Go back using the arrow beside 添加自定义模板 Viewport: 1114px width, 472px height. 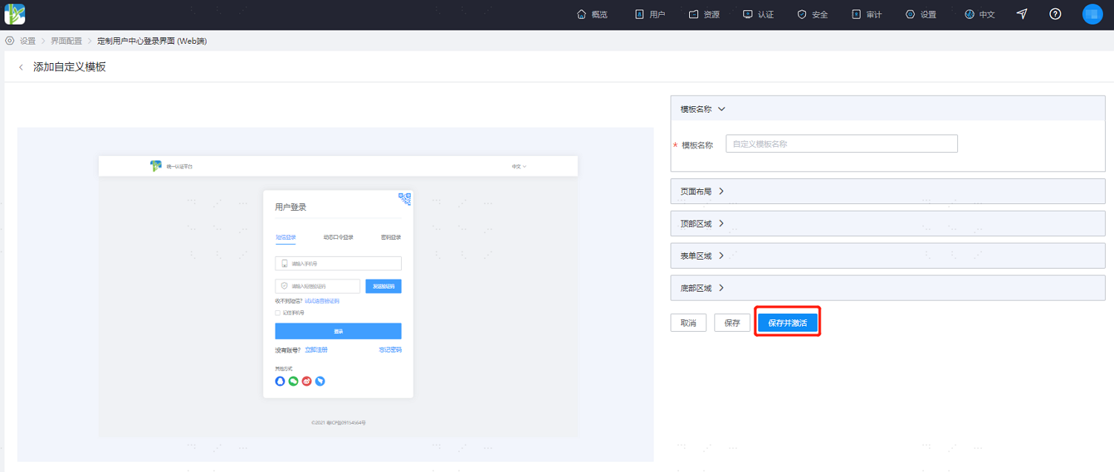pyautogui.click(x=21, y=68)
